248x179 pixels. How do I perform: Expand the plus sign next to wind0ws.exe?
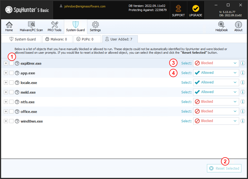6,121
